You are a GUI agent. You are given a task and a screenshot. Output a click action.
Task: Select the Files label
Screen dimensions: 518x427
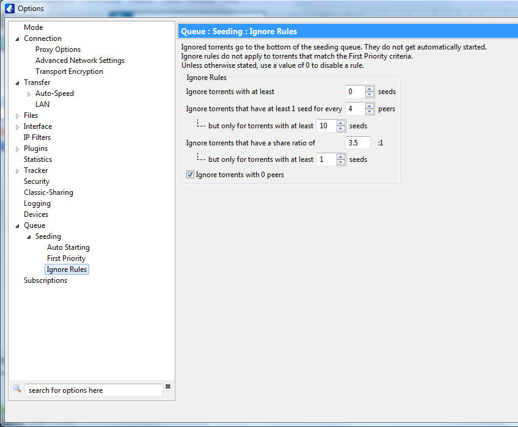[x=31, y=115]
